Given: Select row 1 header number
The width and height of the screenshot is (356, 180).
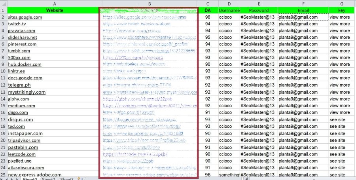Looking at the screenshot, I should (4, 10).
